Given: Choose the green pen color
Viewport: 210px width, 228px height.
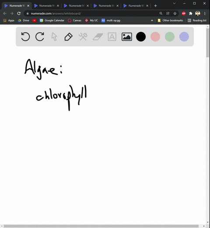Looking at the screenshot, I should 170,37.
